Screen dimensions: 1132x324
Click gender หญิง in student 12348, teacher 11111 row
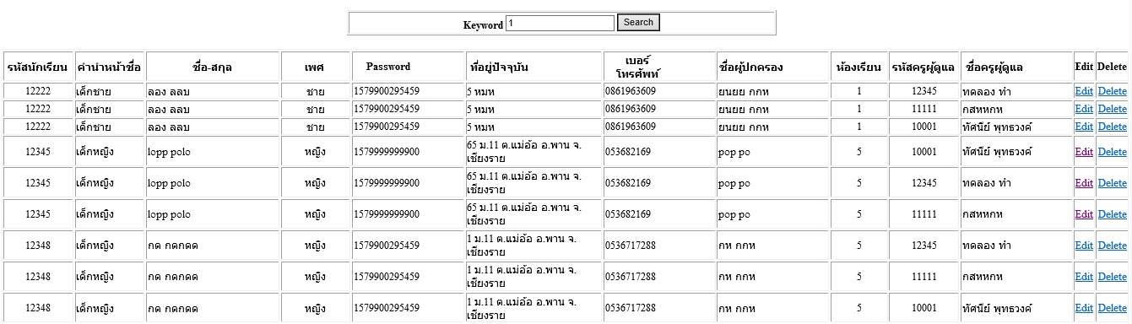(316, 277)
